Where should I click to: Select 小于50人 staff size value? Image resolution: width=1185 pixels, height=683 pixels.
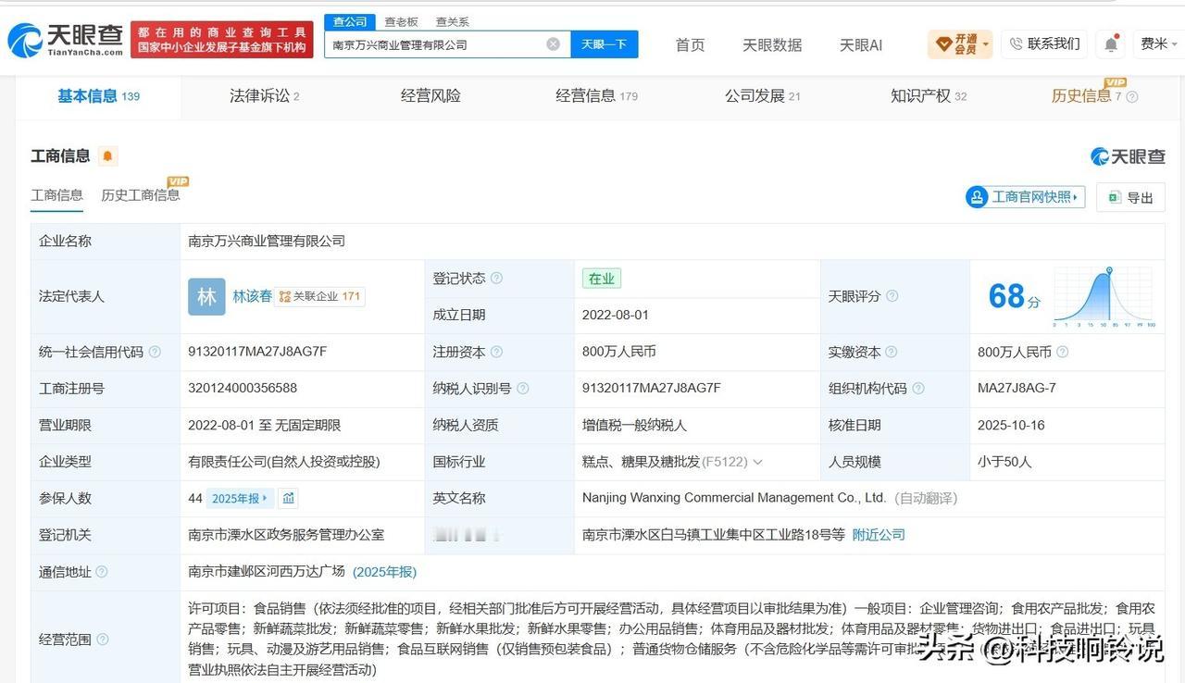1004,462
